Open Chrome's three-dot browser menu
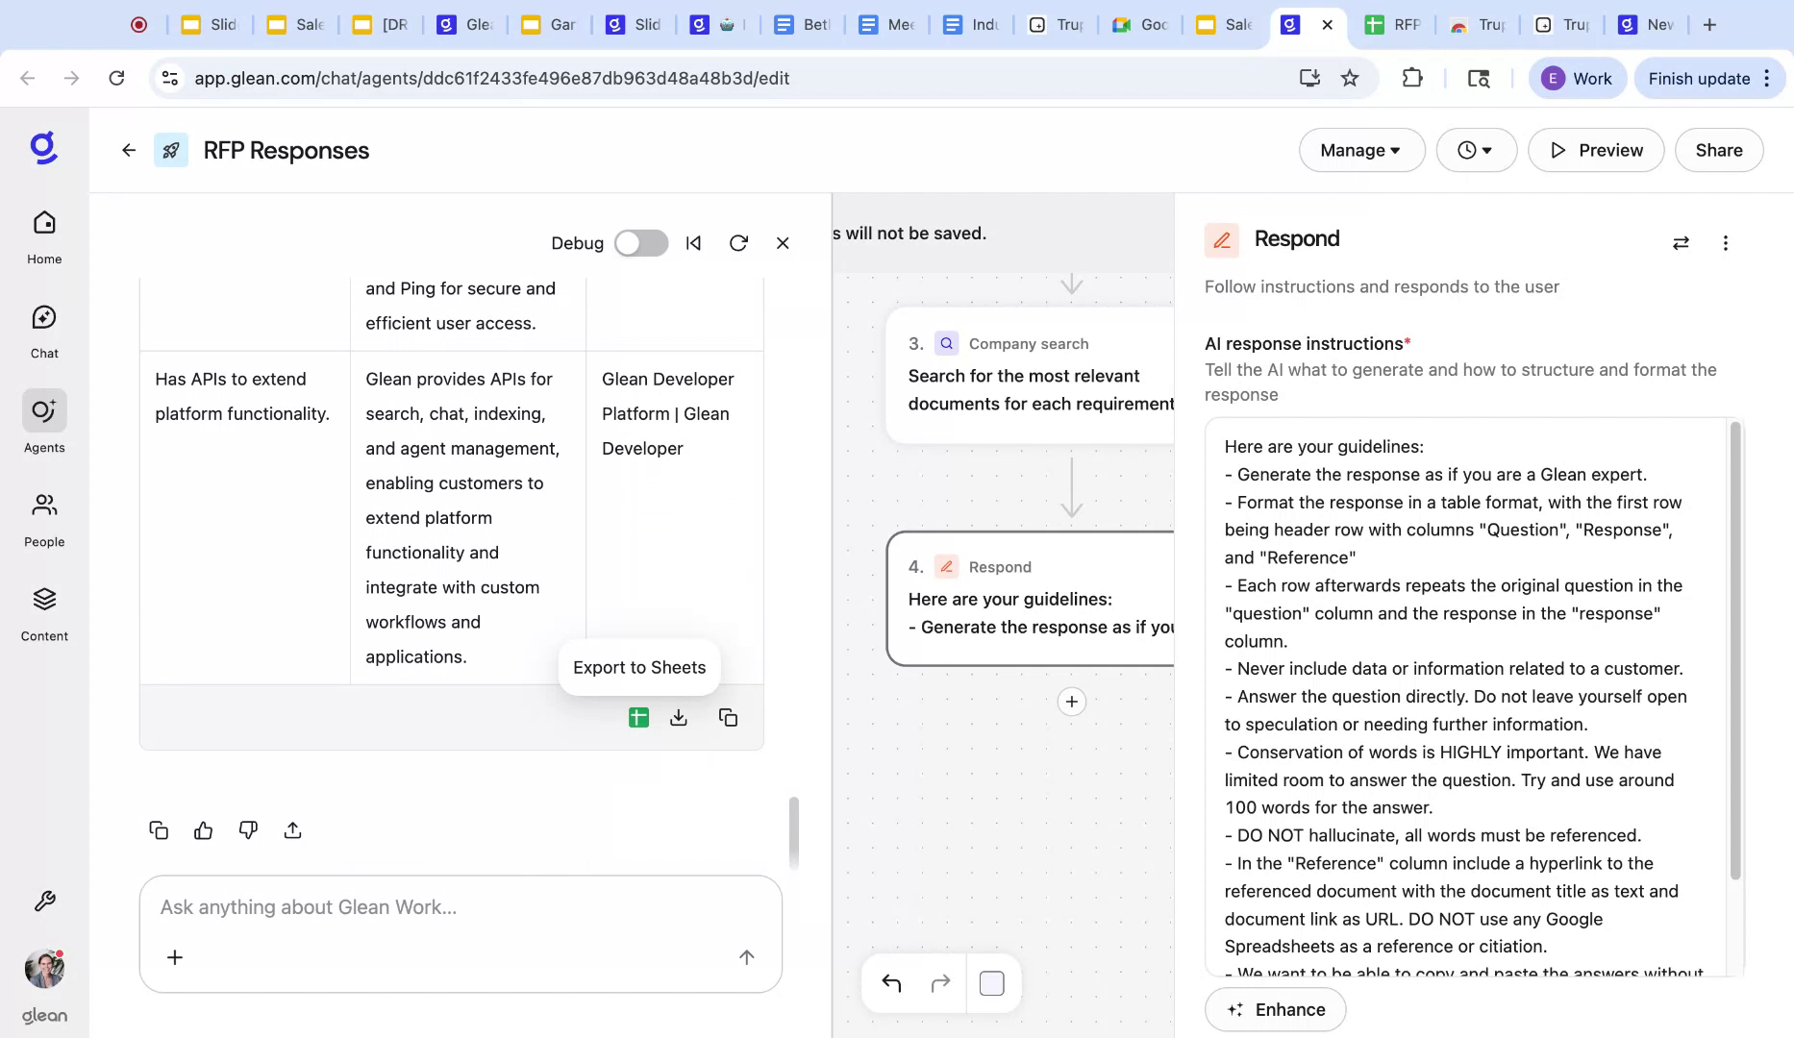 pyautogui.click(x=1769, y=78)
